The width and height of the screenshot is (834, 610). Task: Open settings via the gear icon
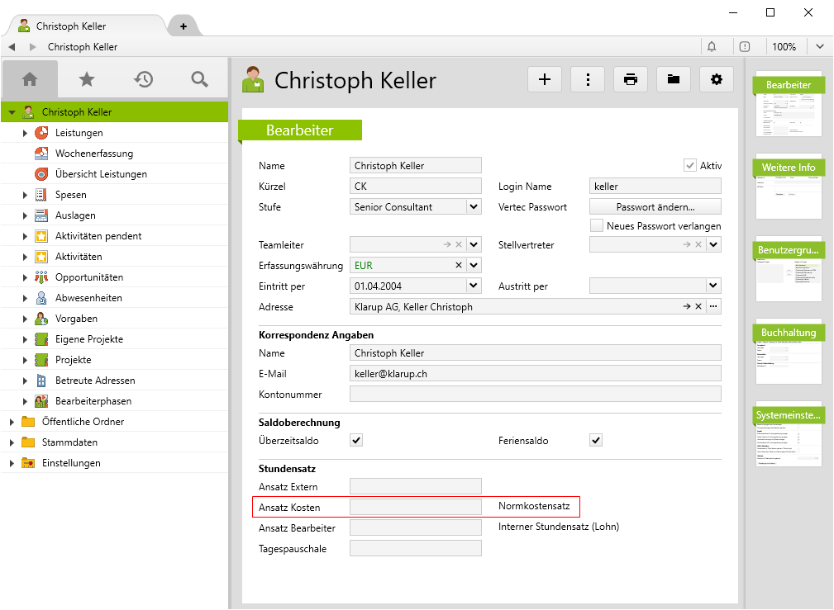717,79
